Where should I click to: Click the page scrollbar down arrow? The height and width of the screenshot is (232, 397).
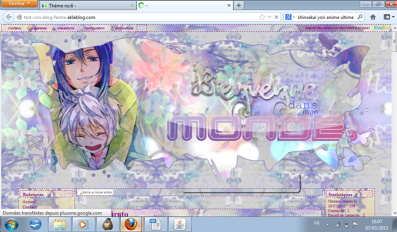tap(394, 214)
